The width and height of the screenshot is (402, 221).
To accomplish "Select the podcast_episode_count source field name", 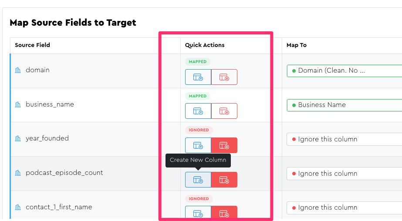I will tap(64, 173).
